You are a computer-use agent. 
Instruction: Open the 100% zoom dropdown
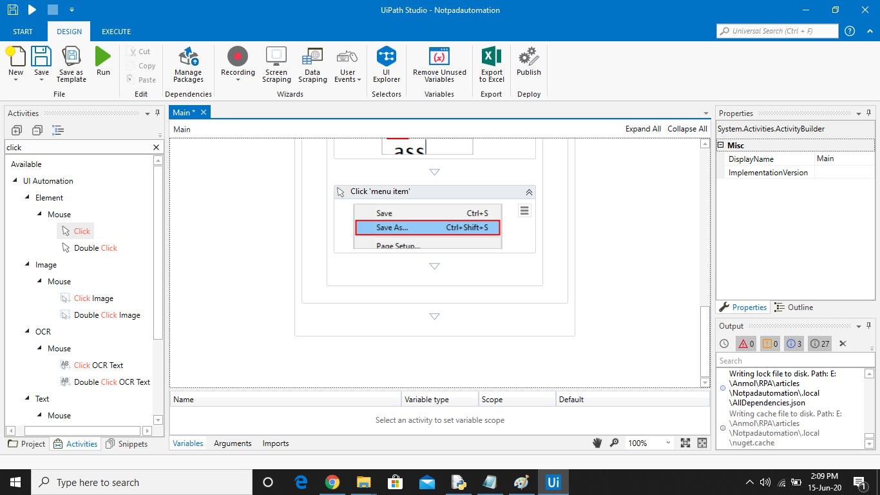click(667, 443)
